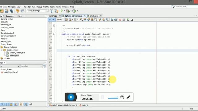Switch to the Services tab
198x111 pixels.
pos(10,16)
